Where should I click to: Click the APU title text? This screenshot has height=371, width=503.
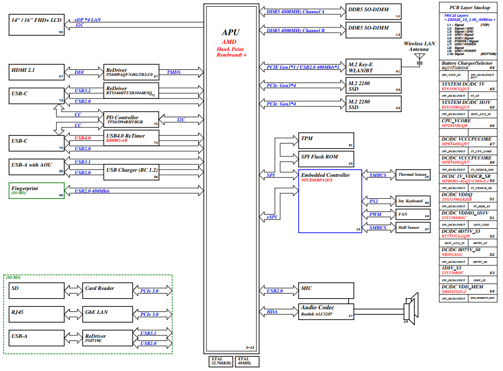[231, 33]
